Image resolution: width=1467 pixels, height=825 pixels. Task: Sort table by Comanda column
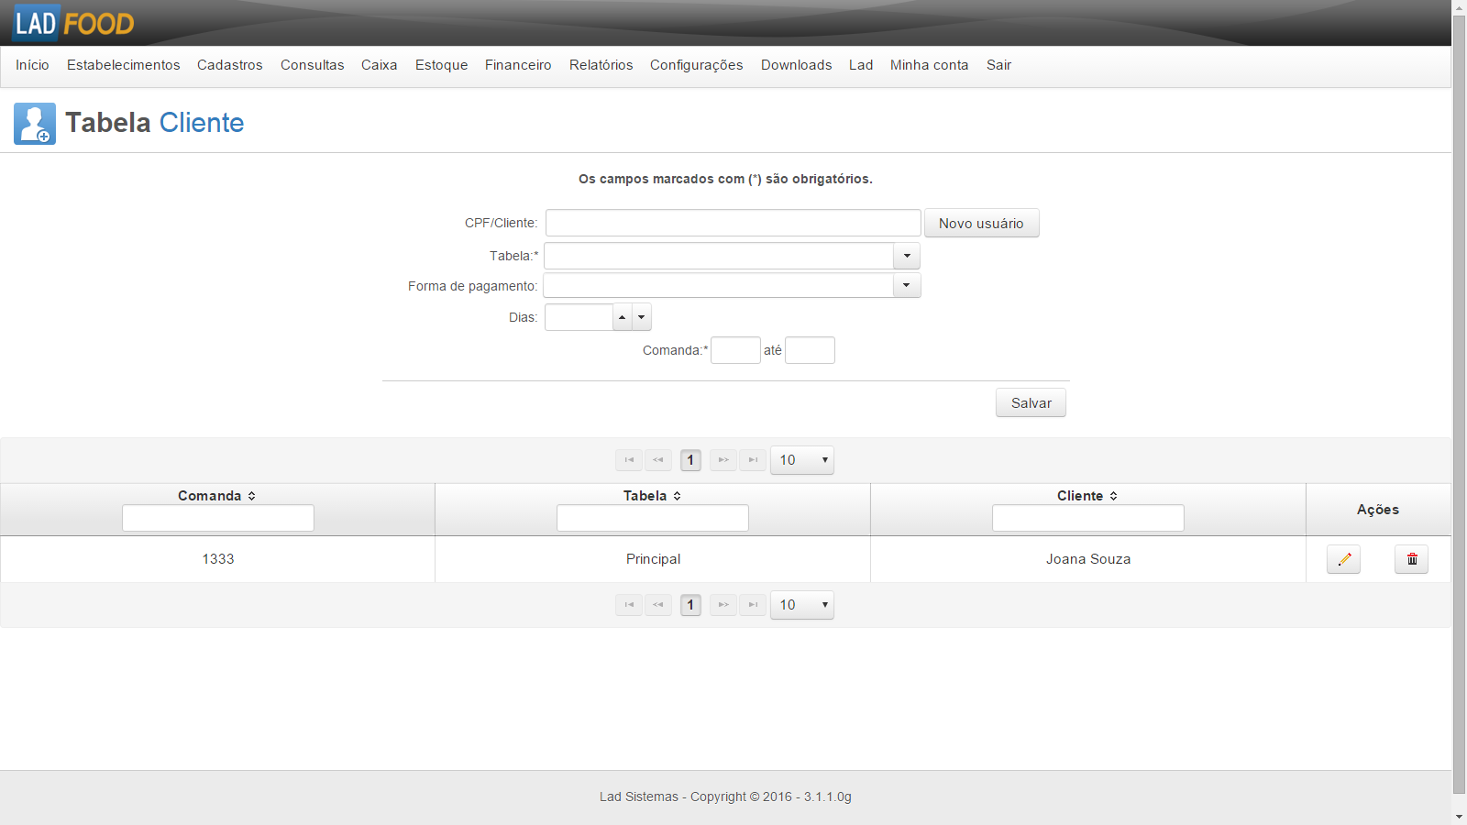click(x=252, y=496)
